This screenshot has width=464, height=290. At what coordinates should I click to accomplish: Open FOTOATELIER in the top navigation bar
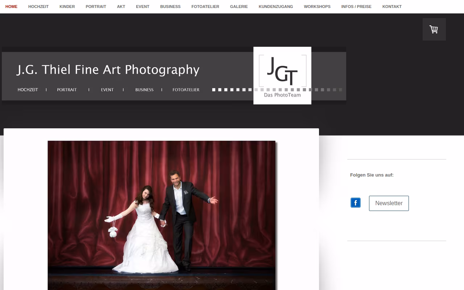pyautogui.click(x=205, y=7)
